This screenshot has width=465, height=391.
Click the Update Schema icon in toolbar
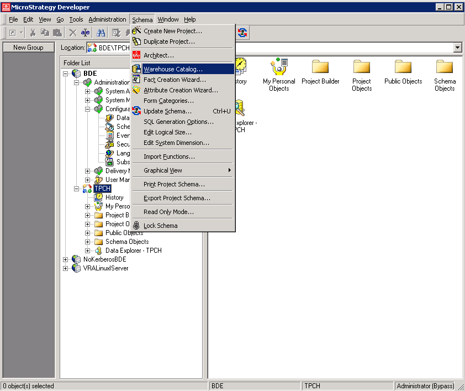(242, 33)
